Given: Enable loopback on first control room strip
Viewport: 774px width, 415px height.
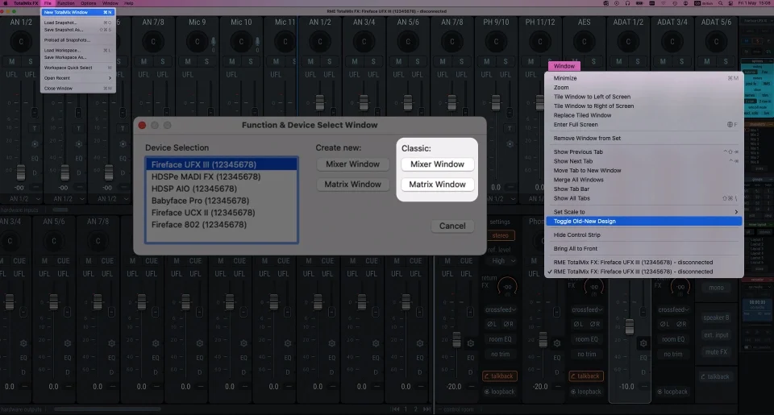Looking at the screenshot, I should coord(500,392).
